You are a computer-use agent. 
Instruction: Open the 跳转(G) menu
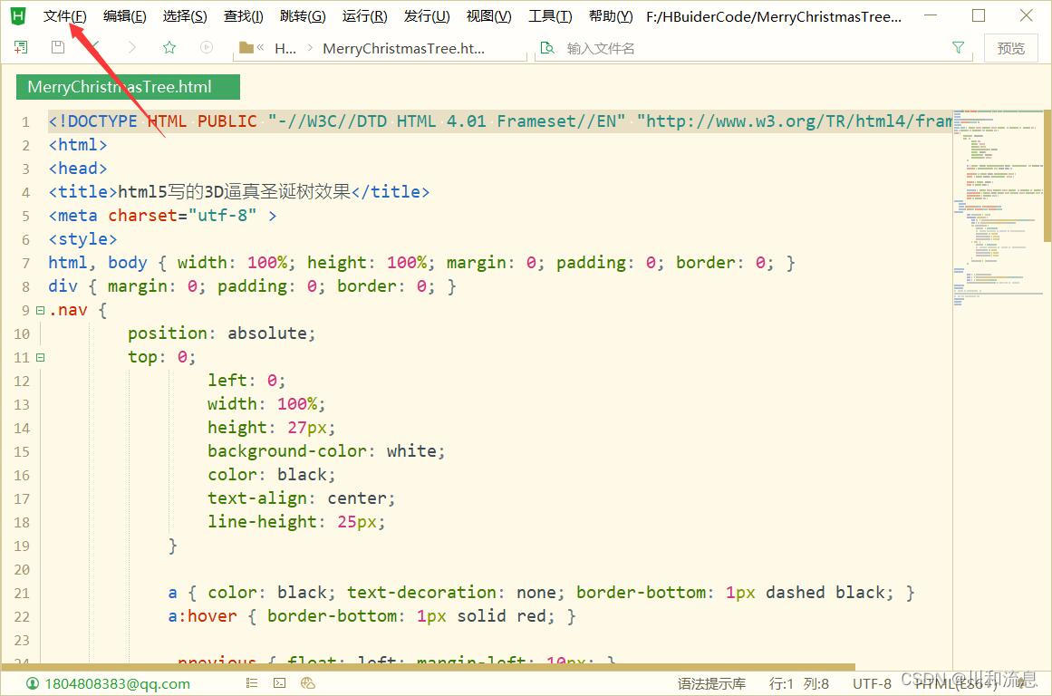303,16
